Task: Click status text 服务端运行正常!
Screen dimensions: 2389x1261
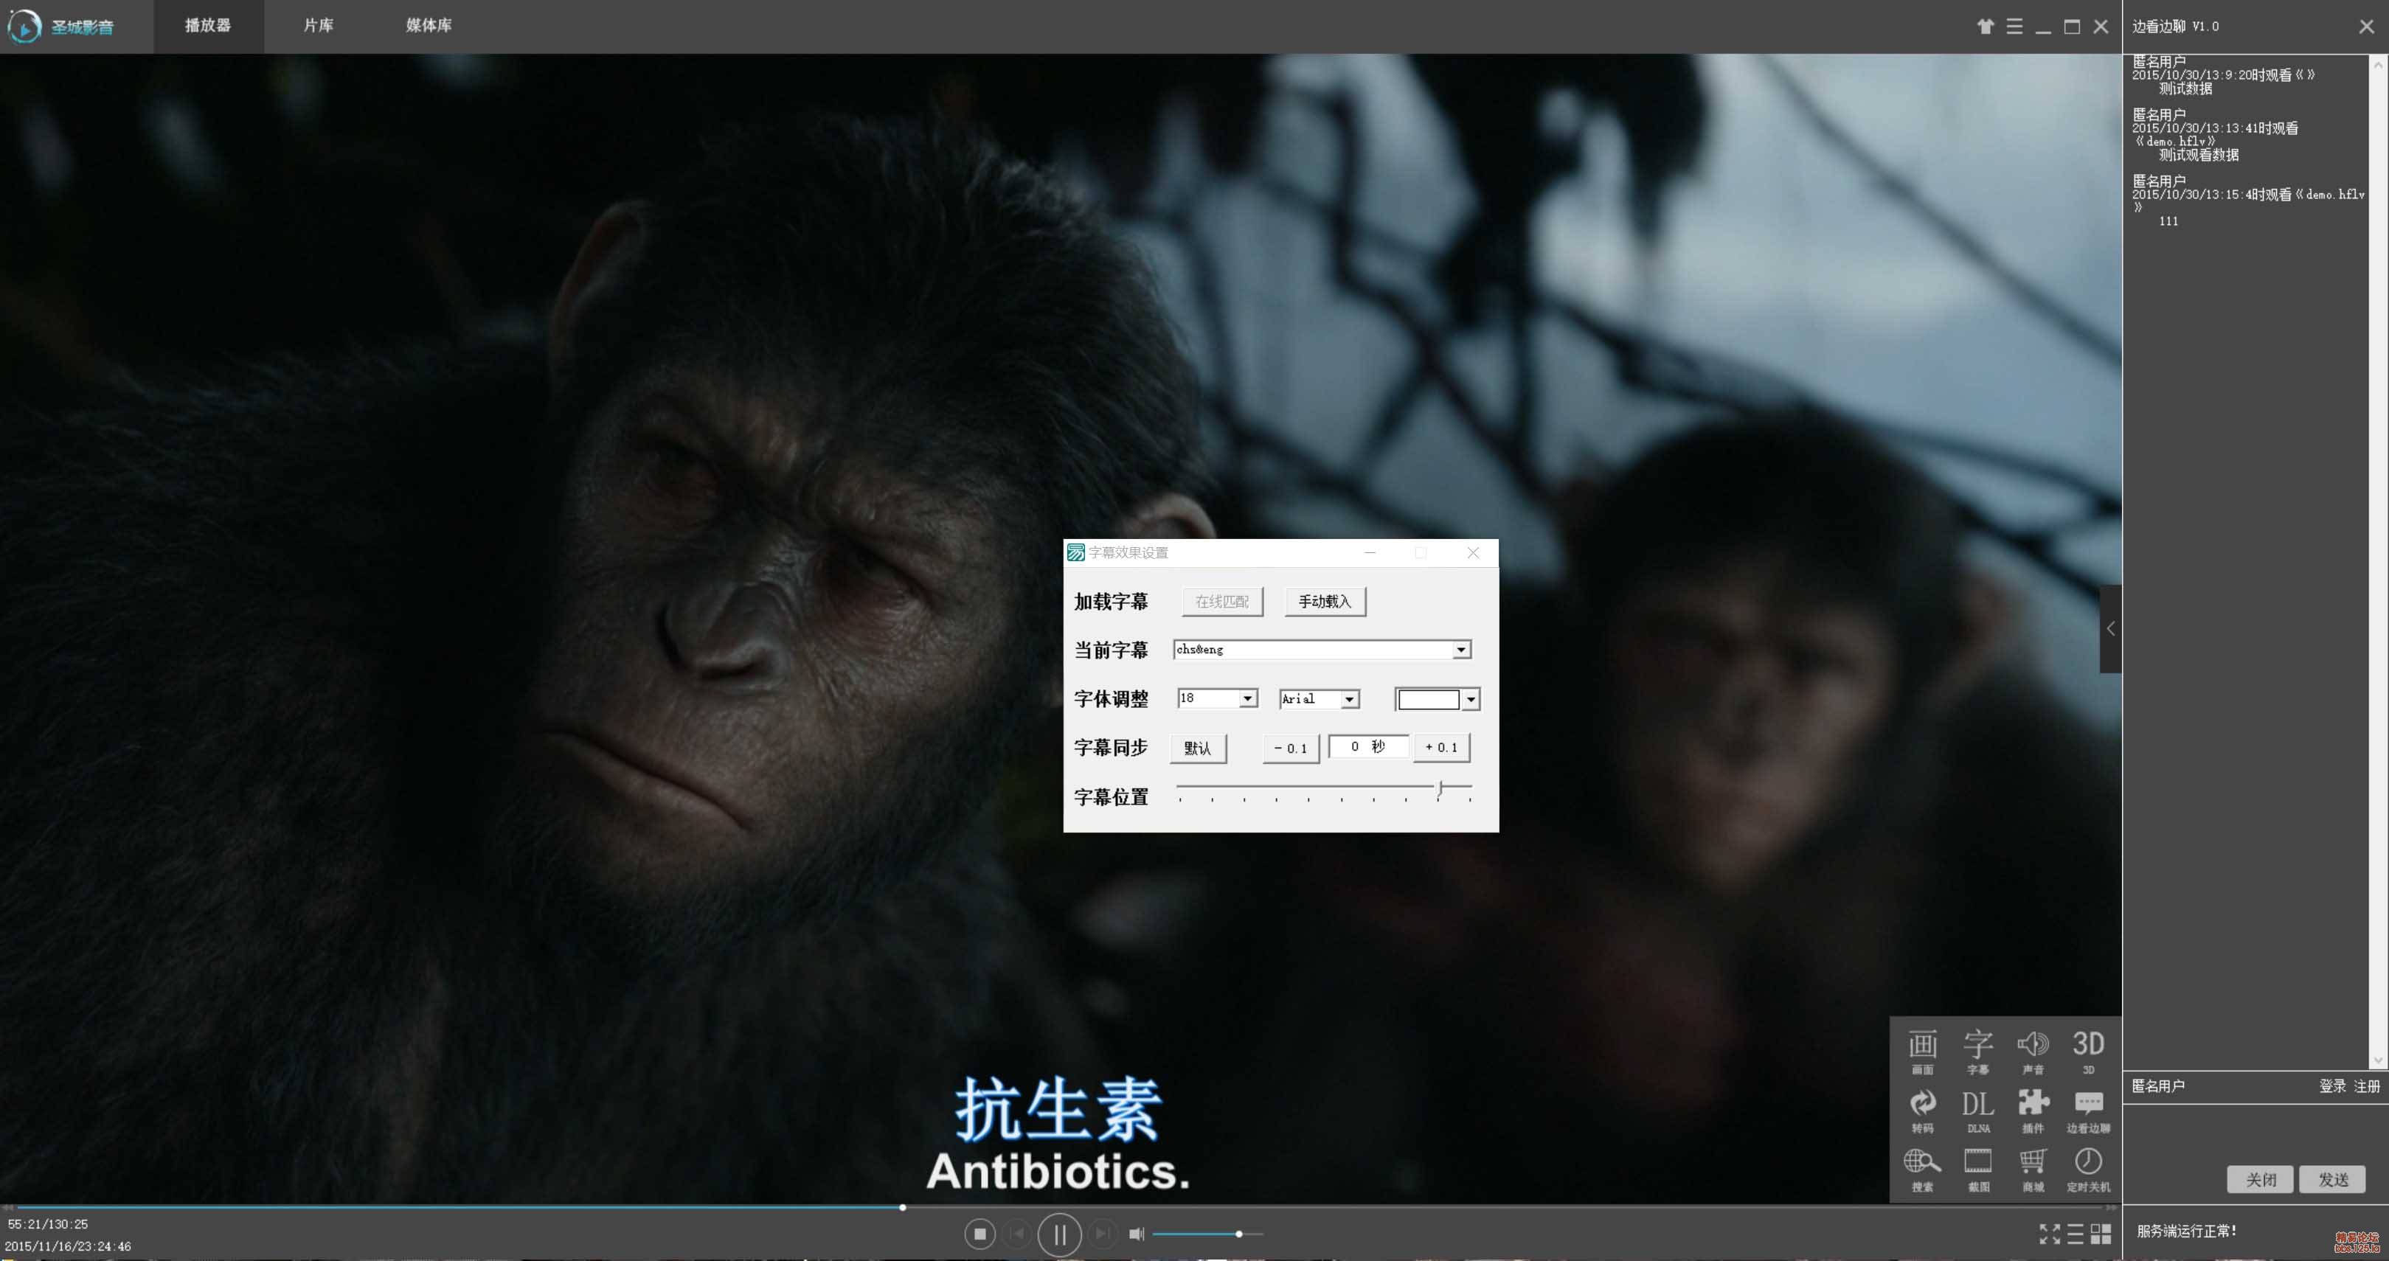Action: [2186, 1232]
